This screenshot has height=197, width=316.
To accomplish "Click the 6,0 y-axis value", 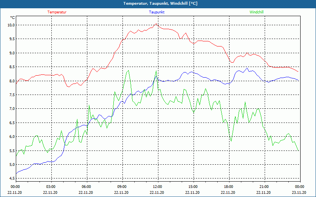I will point(12,137).
